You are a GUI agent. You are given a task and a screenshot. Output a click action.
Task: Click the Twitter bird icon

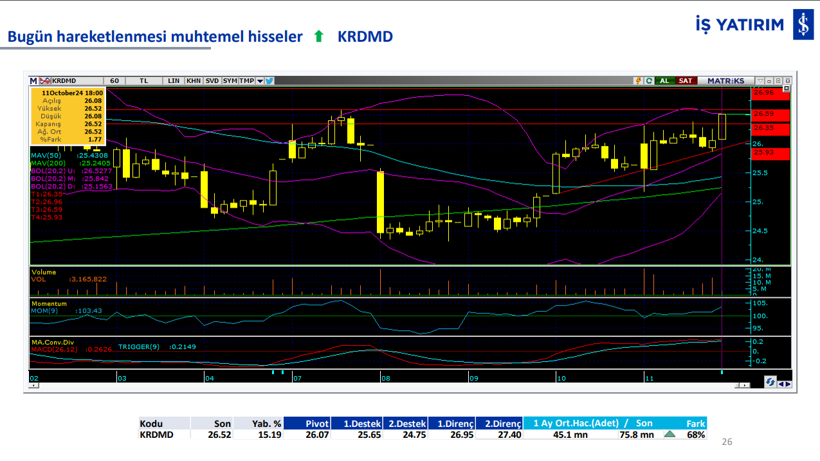(269, 81)
